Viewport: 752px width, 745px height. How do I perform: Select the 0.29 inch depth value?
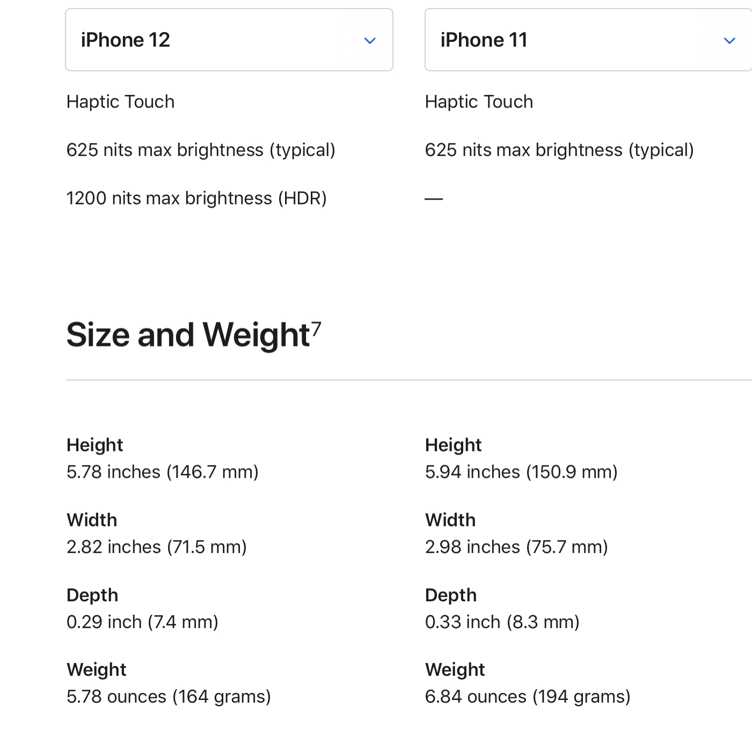pyautogui.click(x=142, y=622)
